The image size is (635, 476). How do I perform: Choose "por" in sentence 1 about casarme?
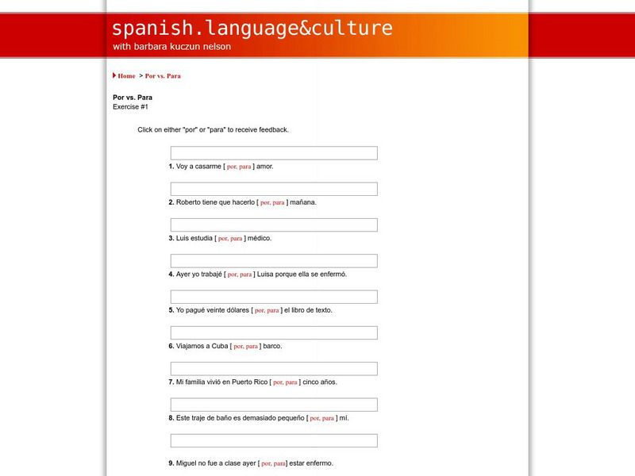tap(232, 167)
